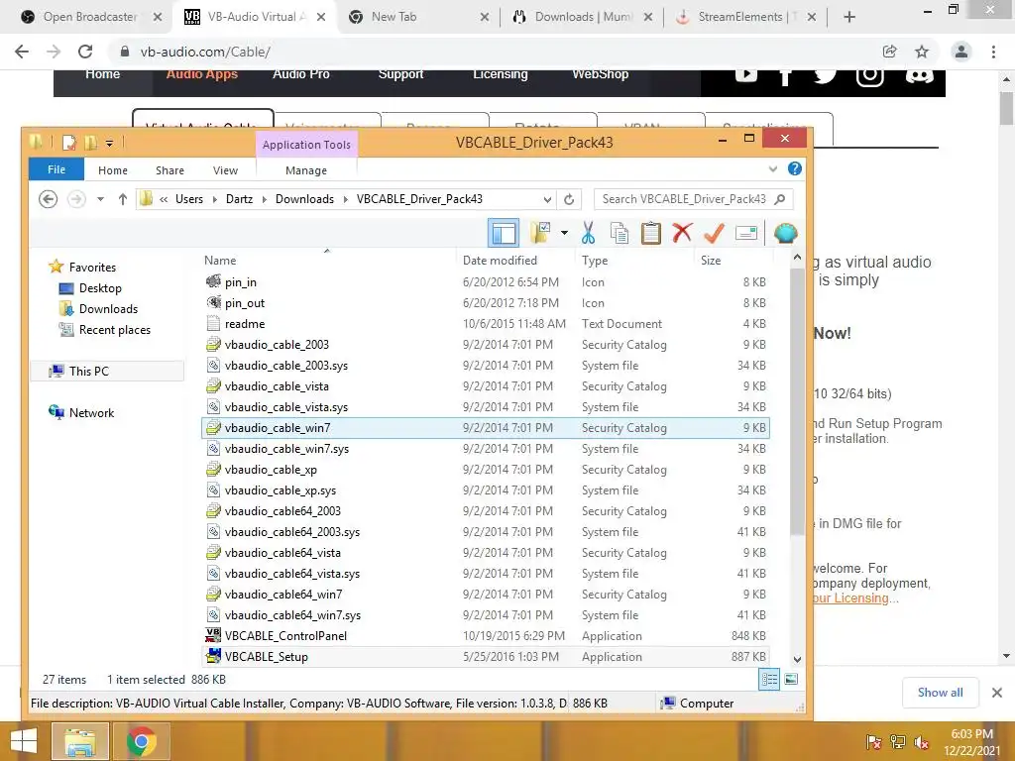This screenshot has width=1015, height=761.
Task: Bookmark this page with star icon
Action: click(922, 52)
